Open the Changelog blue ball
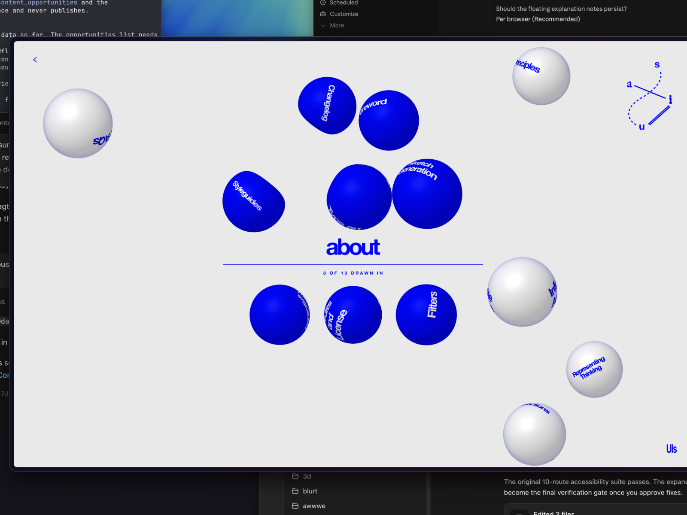The image size is (687, 515). coord(327,105)
